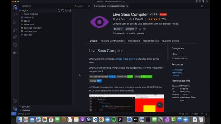The image size is (221, 124).
Task: Open the errors and warnings status indicator
Action: click(24, 114)
